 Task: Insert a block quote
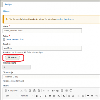pyautogui.click(x=53, y=91)
